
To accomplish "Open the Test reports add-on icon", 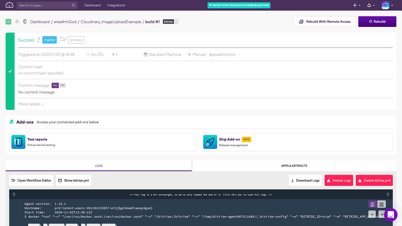I will point(18,142).
